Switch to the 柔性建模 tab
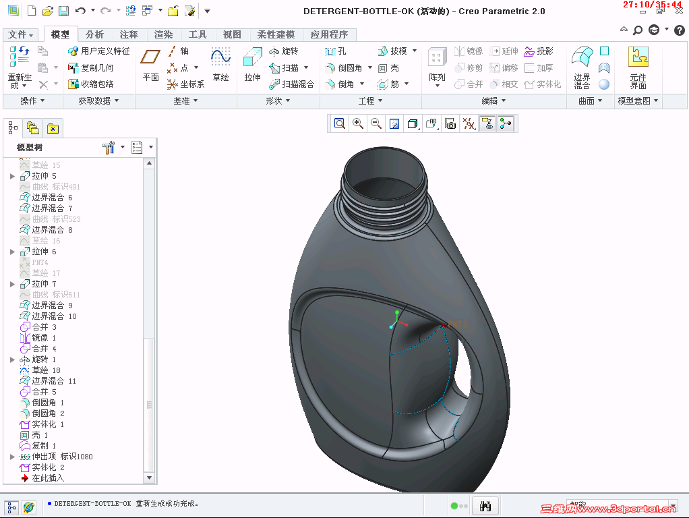689x518 pixels. tap(276, 34)
